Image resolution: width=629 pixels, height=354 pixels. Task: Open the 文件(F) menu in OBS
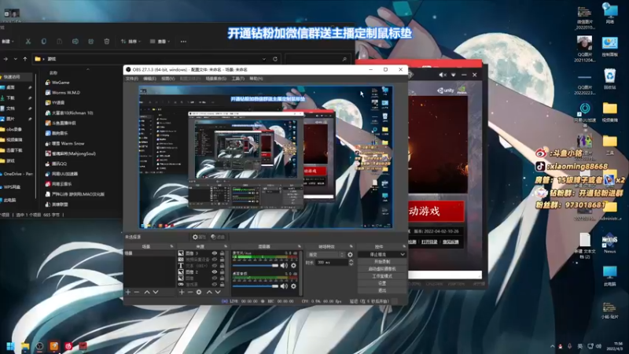132,79
